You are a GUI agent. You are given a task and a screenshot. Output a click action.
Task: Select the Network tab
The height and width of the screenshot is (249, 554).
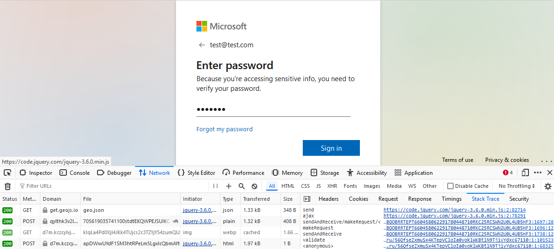click(154, 173)
